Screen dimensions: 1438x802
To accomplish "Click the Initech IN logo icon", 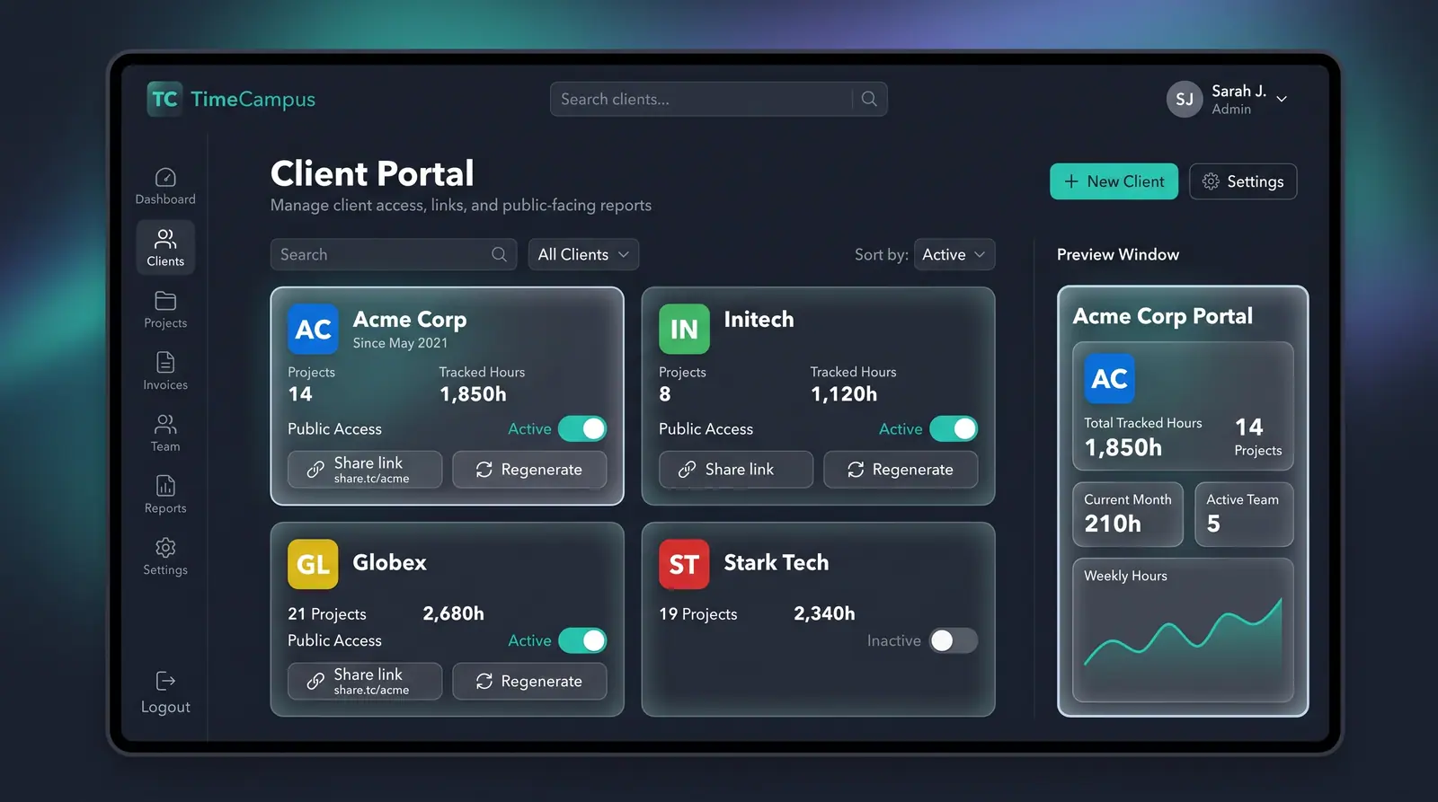I will [684, 329].
